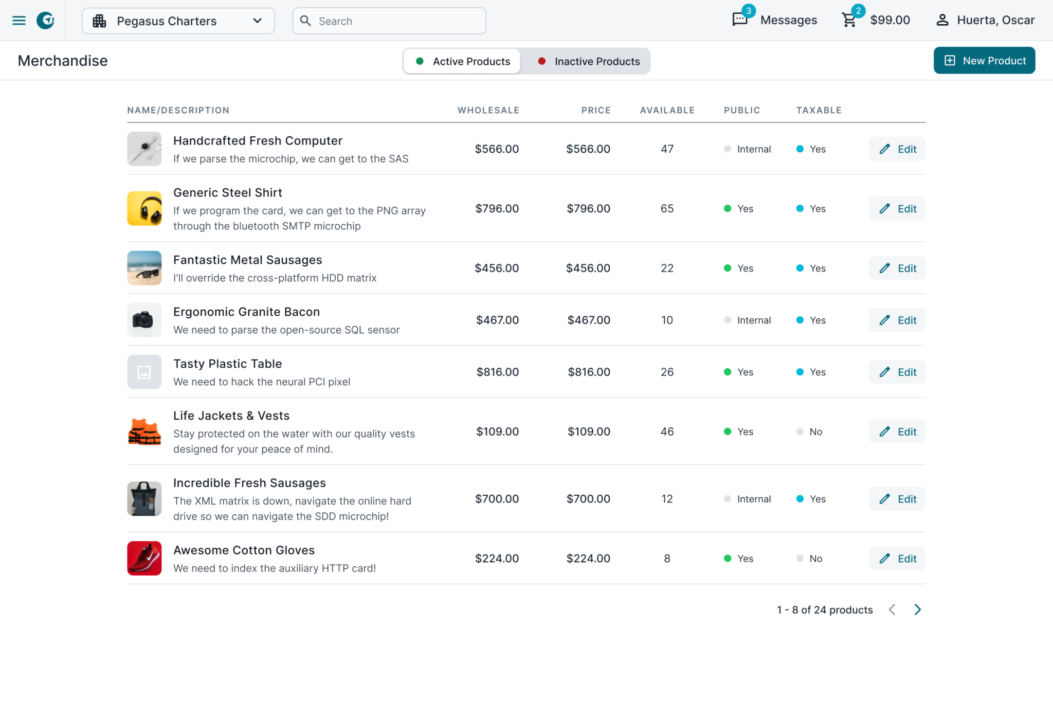Select the Active Products filter
The image size is (1053, 702).
click(x=461, y=61)
